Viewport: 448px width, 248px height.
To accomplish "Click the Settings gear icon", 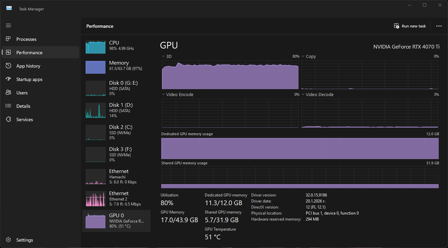I will click(9, 240).
